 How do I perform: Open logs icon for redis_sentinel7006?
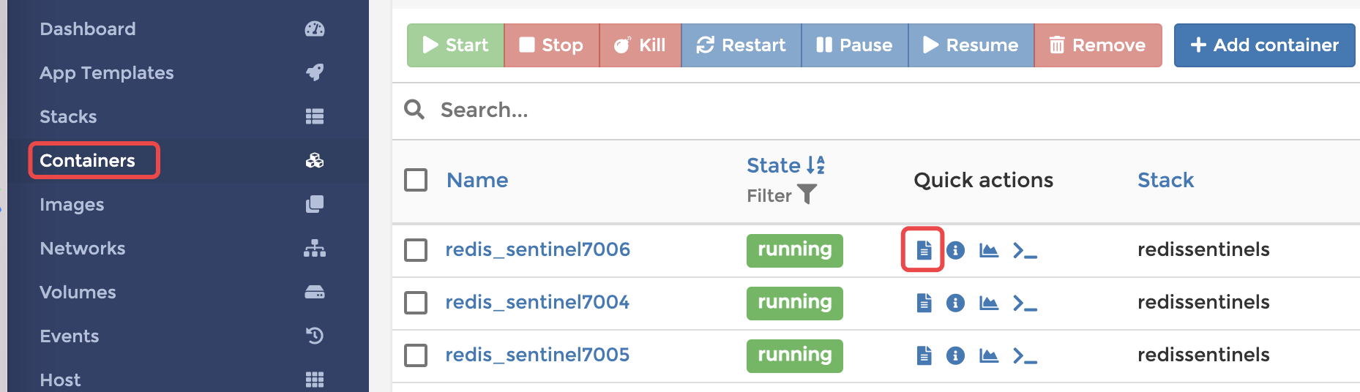[x=924, y=250]
